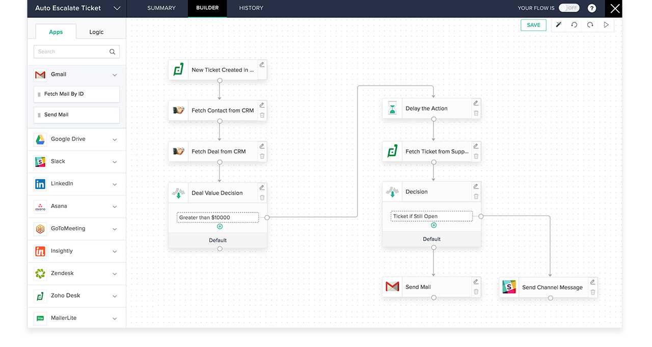Image resolution: width=652 pixels, height=347 pixels.
Task: Turn on the flow with the OFF switch
Action: (x=569, y=8)
